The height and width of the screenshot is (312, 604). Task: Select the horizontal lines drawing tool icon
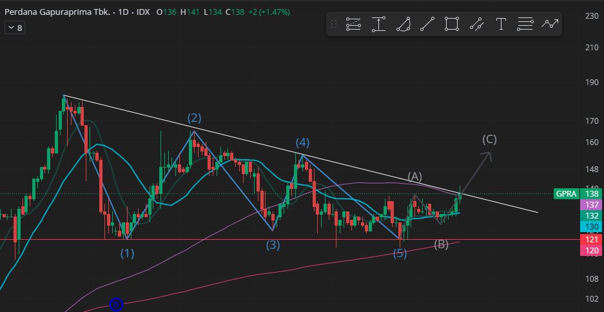(x=525, y=24)
